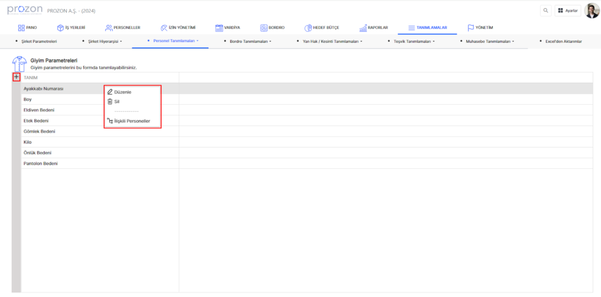The height and width of the screenshot is (297, 601).
Task: Click the YÖNETİM flag tab
Action: (x=480, y=28)
